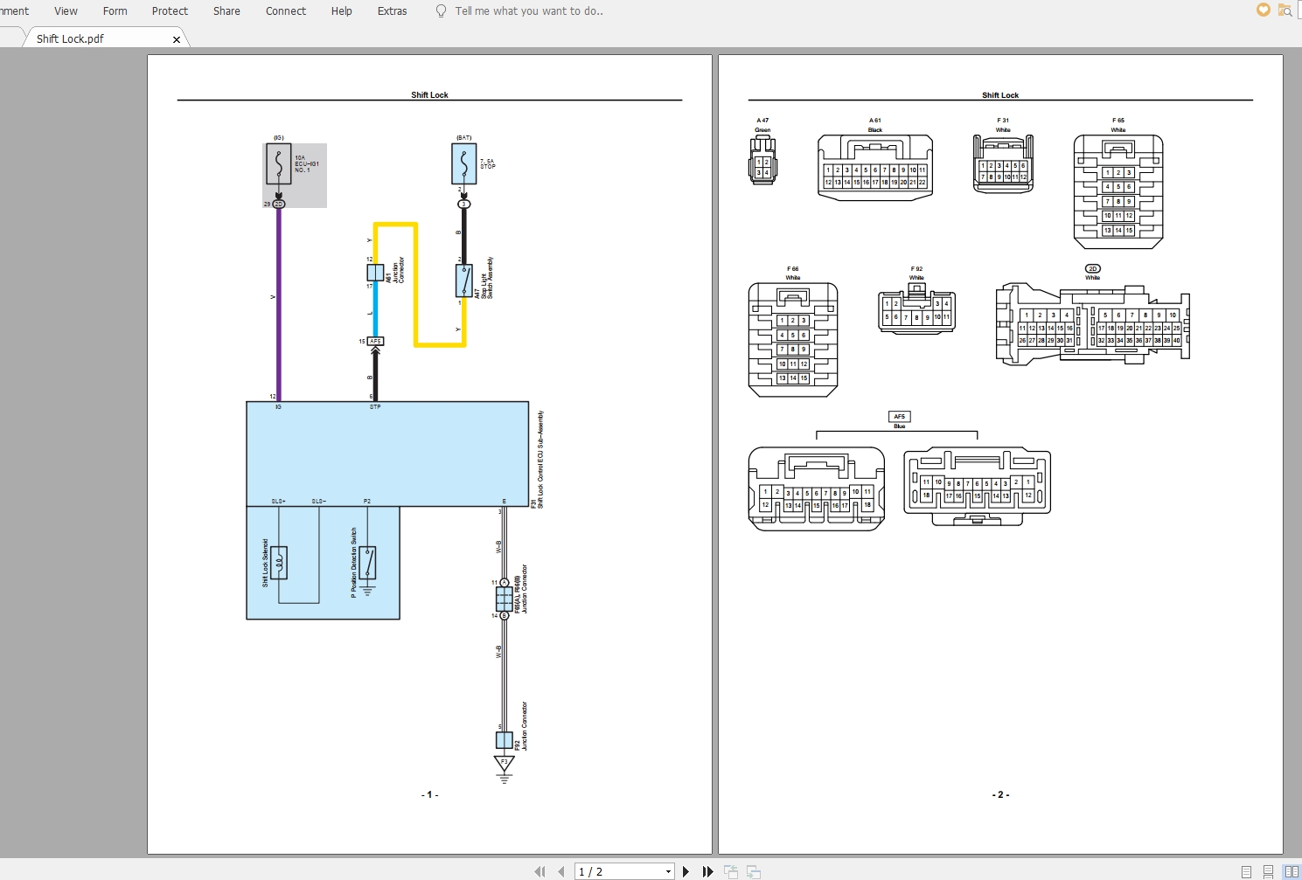Click the 7.5A STOP fuse symbol
The image size is (1302, 880).
(463, 163)
